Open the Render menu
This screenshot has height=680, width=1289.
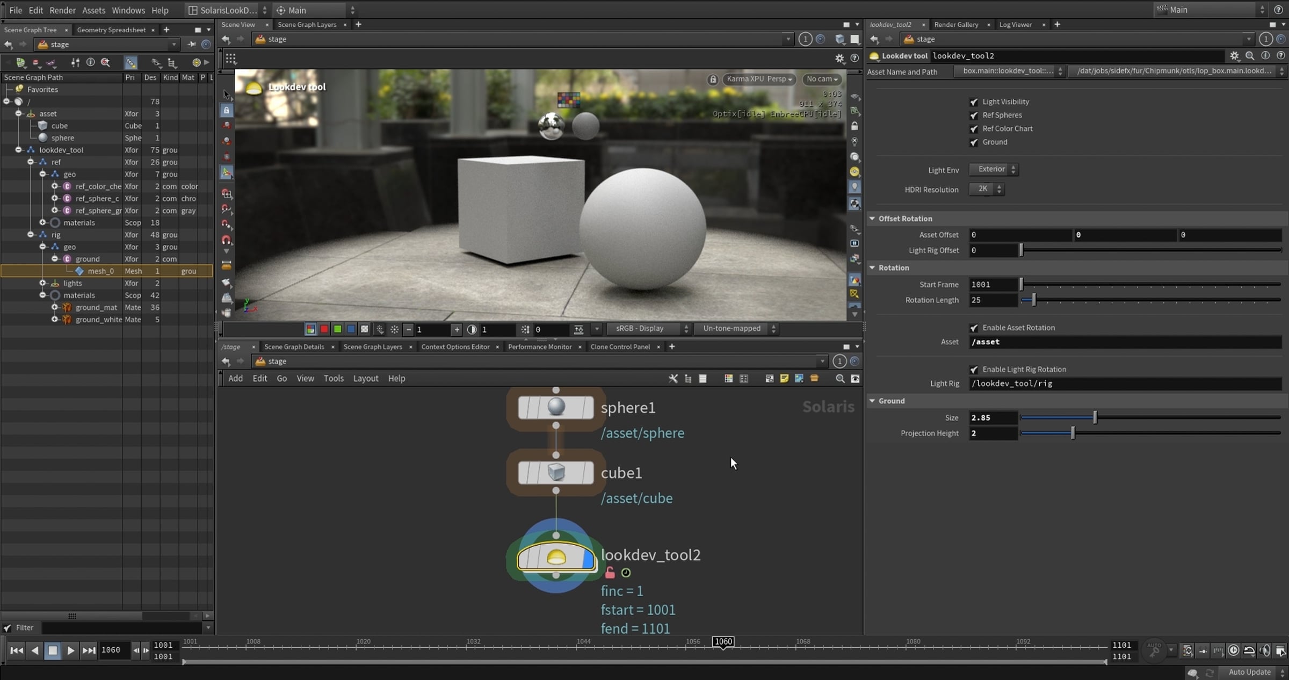[x=63, y=10]
